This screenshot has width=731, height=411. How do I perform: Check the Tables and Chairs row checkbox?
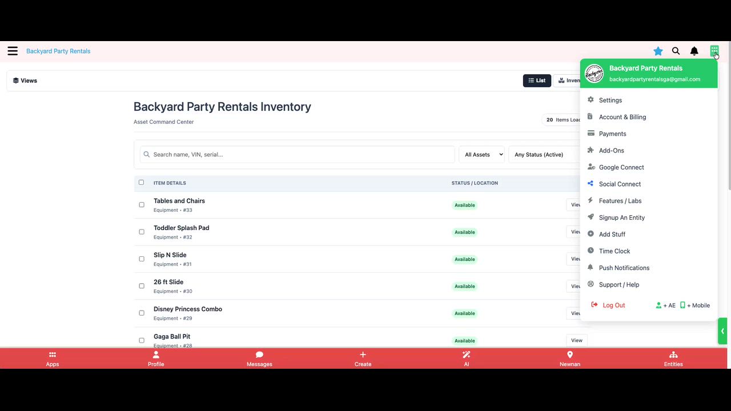142,205
